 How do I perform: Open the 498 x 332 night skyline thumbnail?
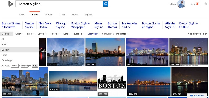[147, 52]
